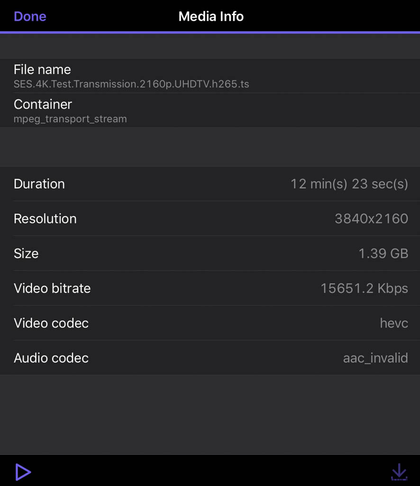Click the file name SES.4K.Test.Transmission text

[131, 84]
